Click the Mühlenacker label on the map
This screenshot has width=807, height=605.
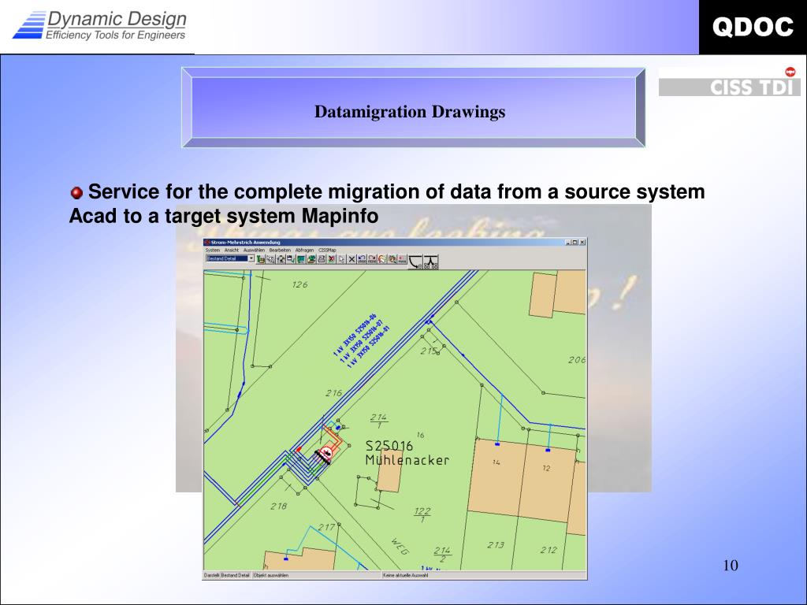tap(407, 460)
